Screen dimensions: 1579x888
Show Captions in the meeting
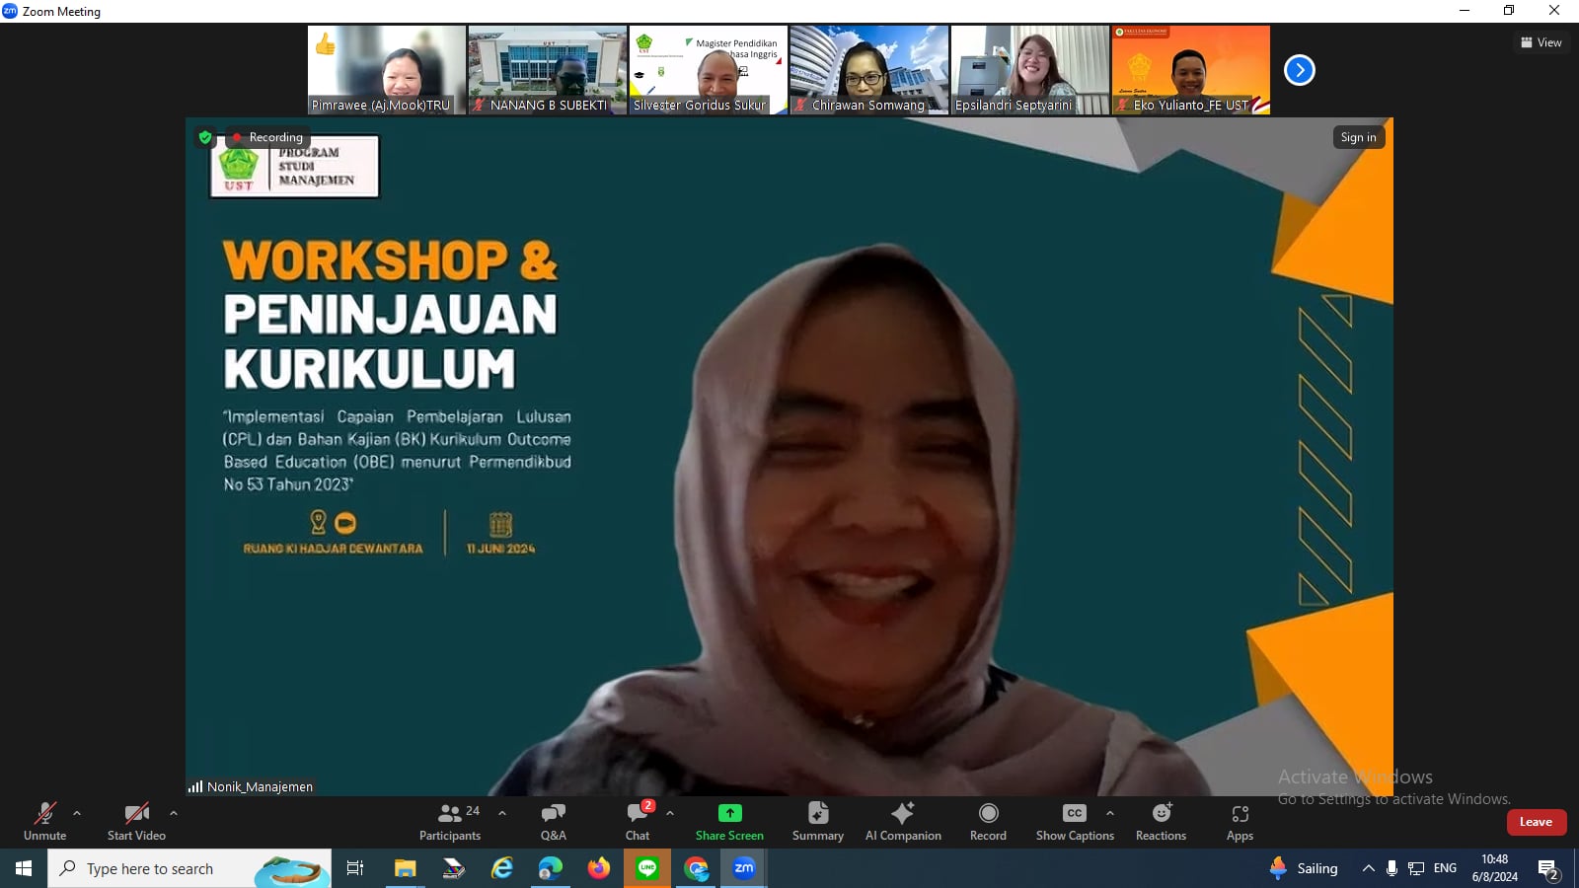pyautogui.click(x=1074, y=821)
